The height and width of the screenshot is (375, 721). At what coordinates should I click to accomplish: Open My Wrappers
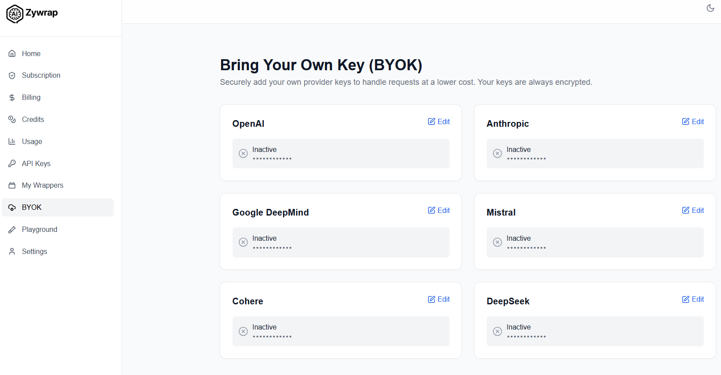57,186
